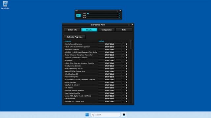Show help for AMS DMX 15-80 S Delay
This screenshot has width=211, height=118.
[x=123, y=52]
